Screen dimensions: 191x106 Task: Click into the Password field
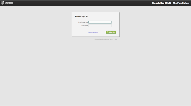(100, 25)
